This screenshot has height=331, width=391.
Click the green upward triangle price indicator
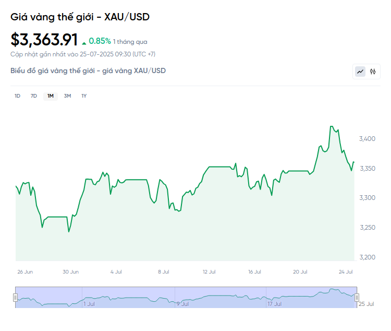click(84, 41)
